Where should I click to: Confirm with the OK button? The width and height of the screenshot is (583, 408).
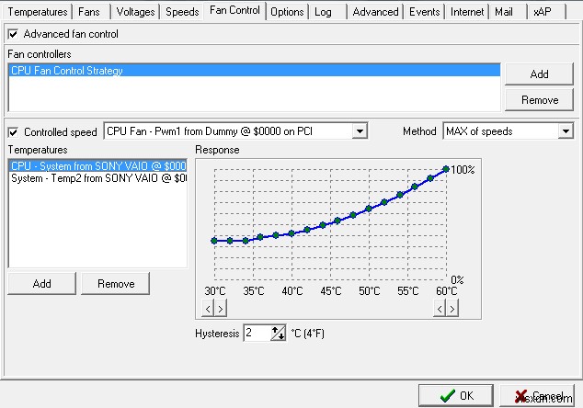(456, 395)
